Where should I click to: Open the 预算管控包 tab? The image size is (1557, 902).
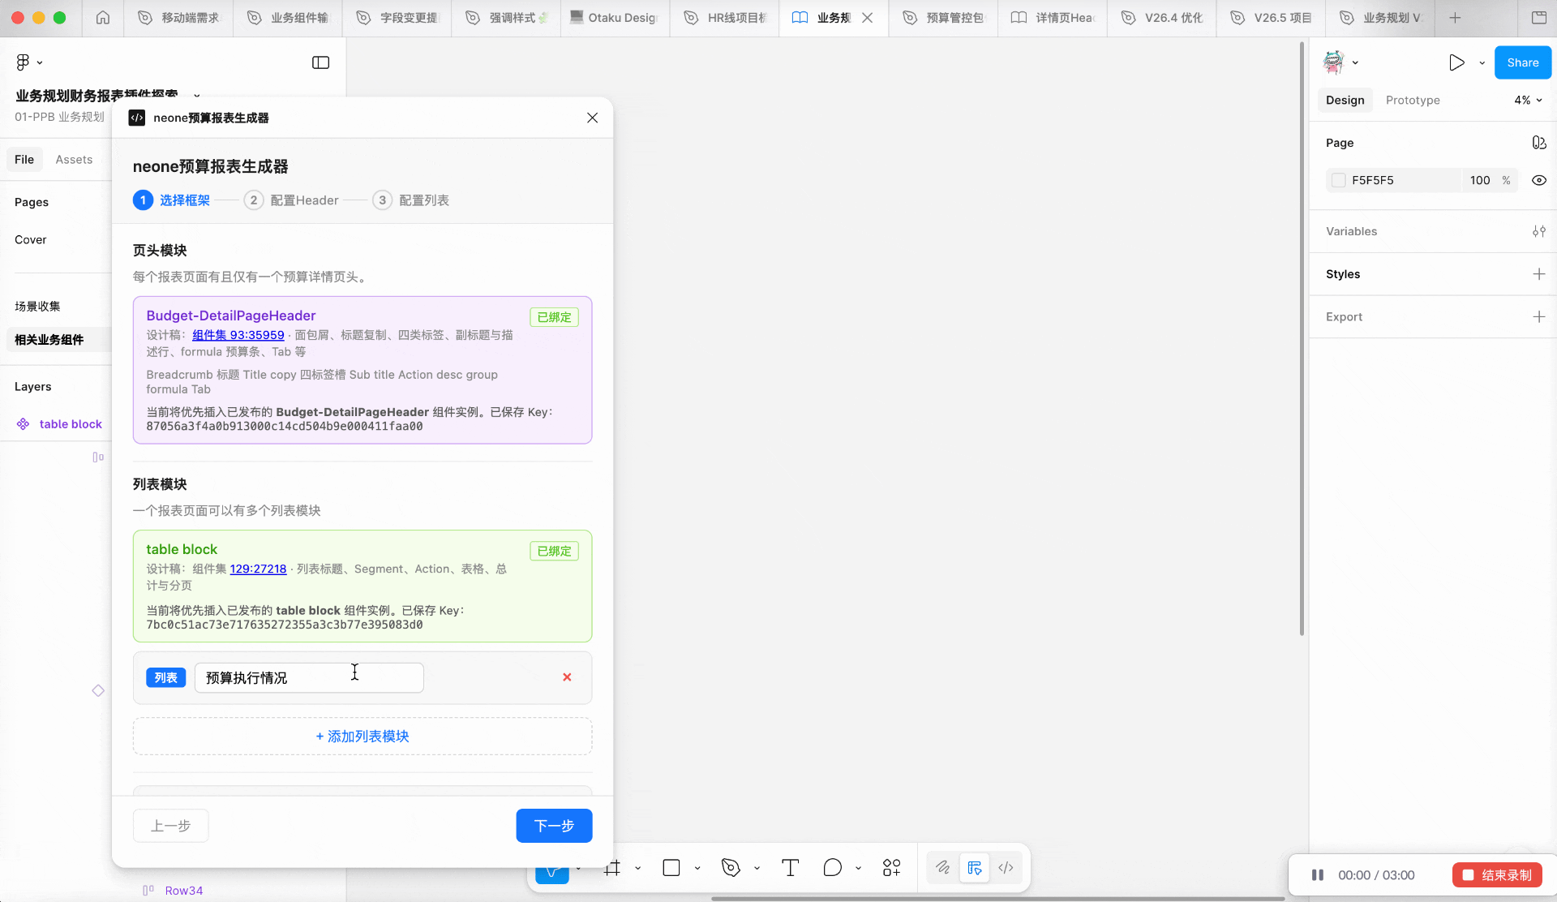tap(943, 18)
